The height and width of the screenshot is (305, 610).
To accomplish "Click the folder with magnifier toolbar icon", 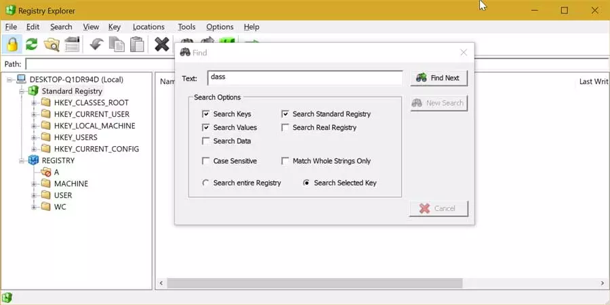I will tap(52, 45).
